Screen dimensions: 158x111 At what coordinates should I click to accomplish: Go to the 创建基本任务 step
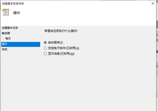point(10,28)
